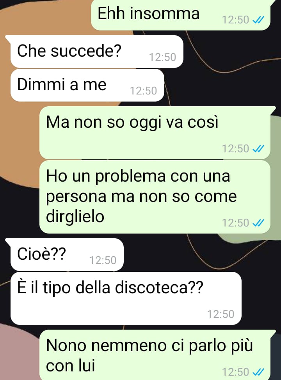Tap the 12:50 time on 'Ehh insomma'
Image resolution: width=281 pixels, height=380 pixels.
point(235,20)
